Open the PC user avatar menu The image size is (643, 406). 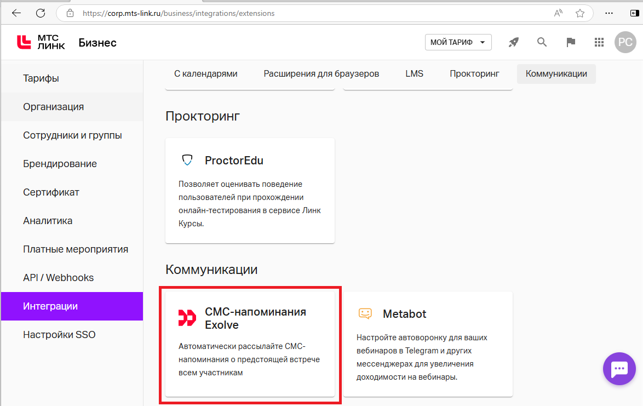point(625,42)
